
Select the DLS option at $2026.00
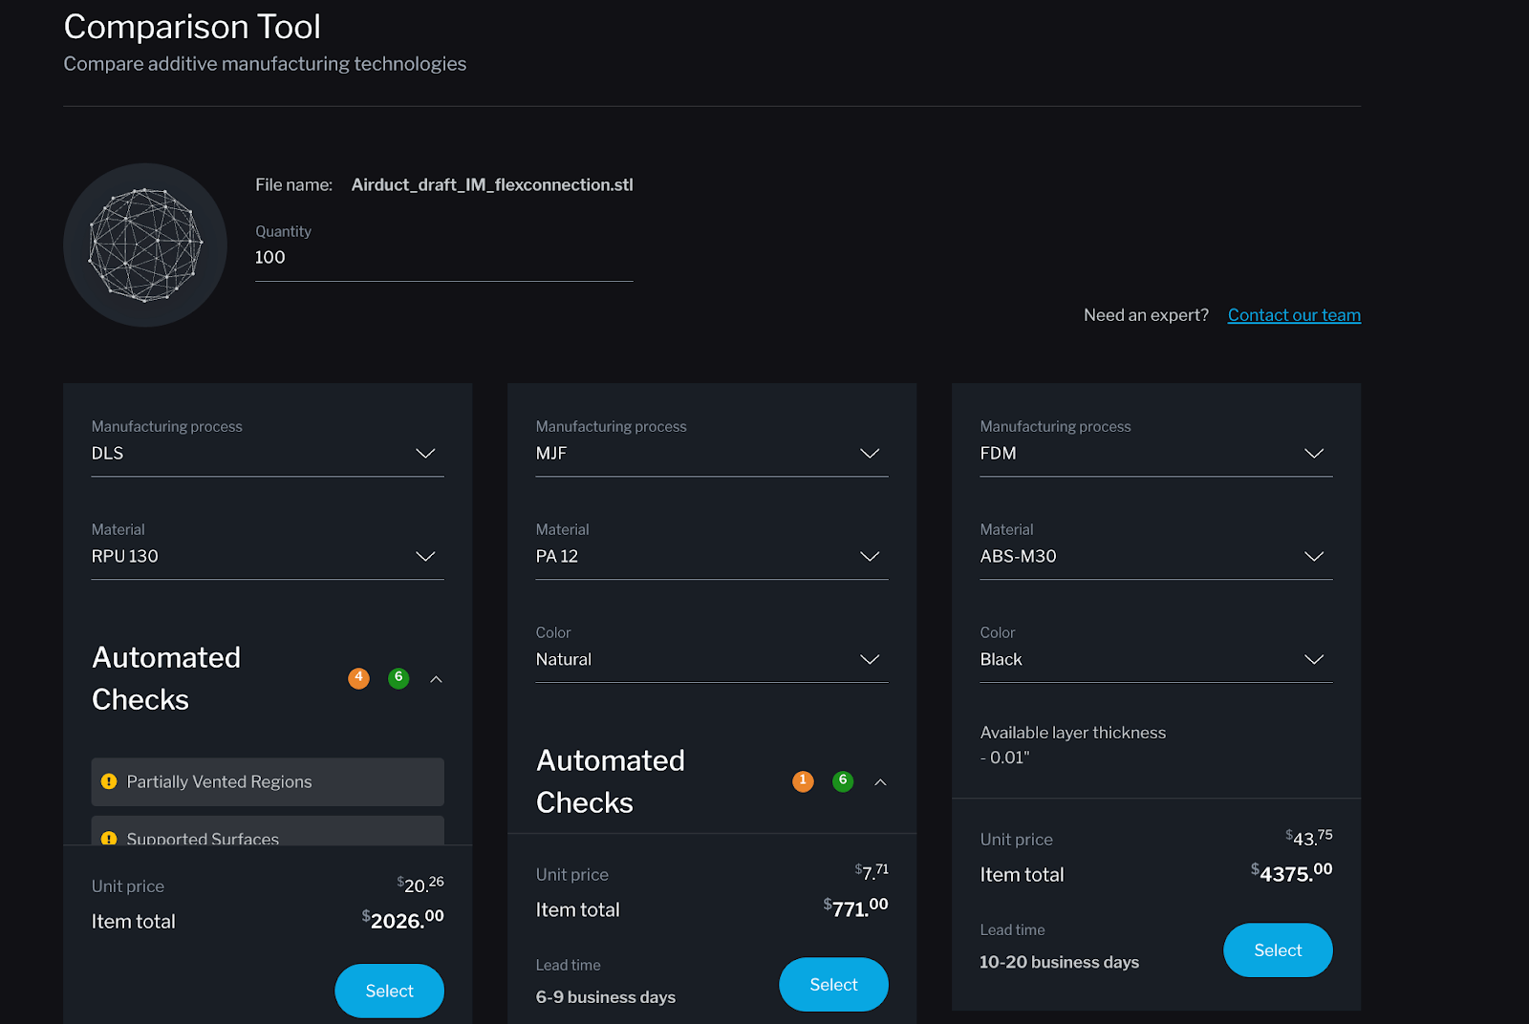(x=389, y=991)
